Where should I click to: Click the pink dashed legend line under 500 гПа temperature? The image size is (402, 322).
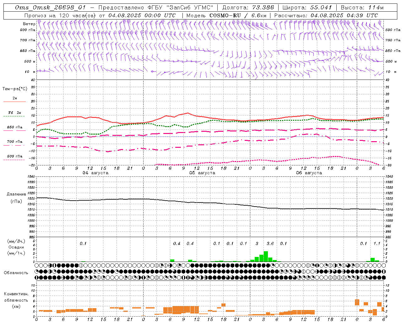(14, 160)
